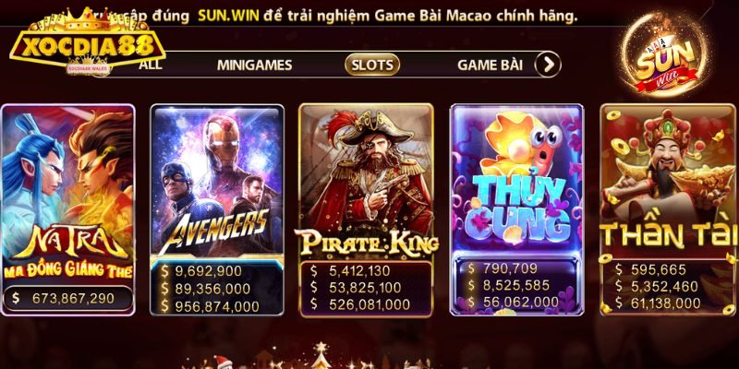Screen dimensions: 739x369
Task: Click the Sun Win glowing logo
Action: click(x=665, y=56)
